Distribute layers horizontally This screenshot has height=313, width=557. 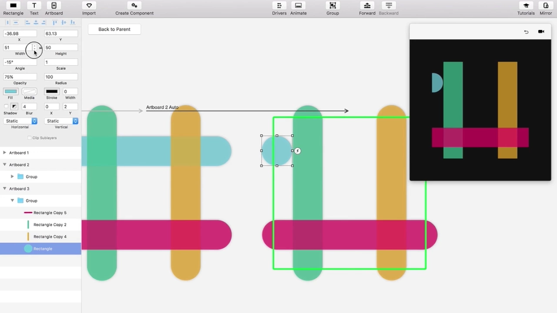point(7,22)
